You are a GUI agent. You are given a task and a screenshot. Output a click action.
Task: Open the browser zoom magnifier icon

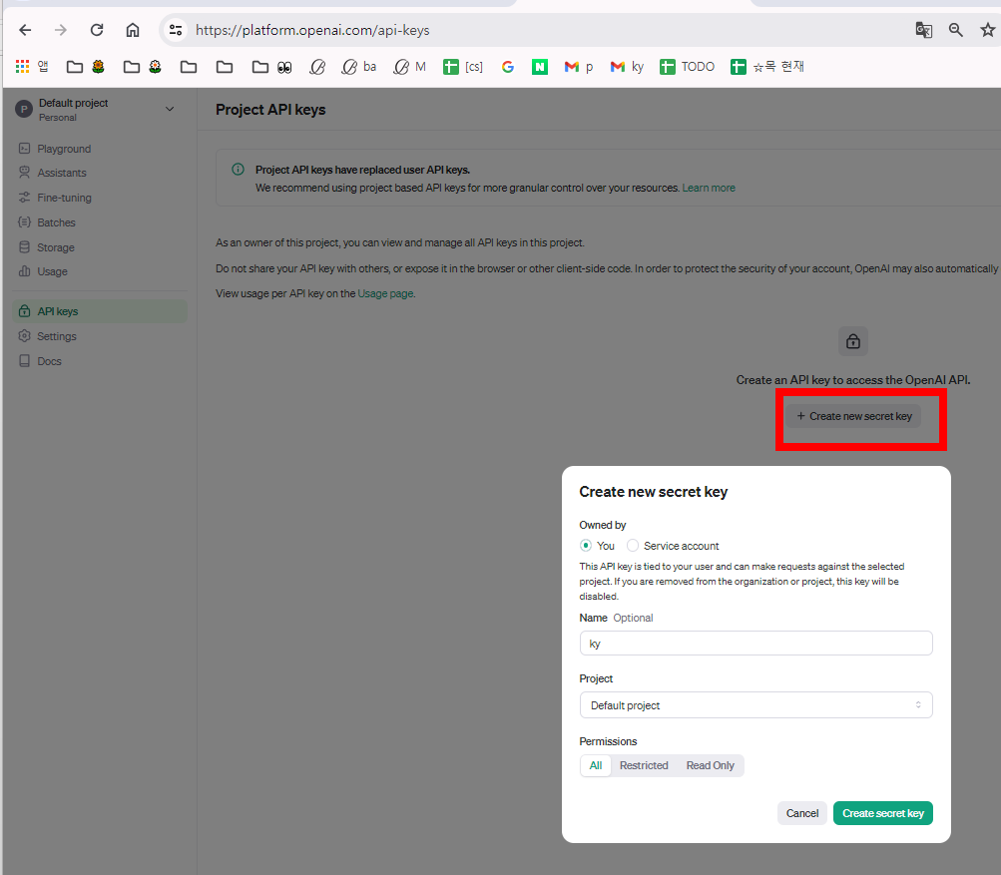pyautogui.click(x=956, y=30)
